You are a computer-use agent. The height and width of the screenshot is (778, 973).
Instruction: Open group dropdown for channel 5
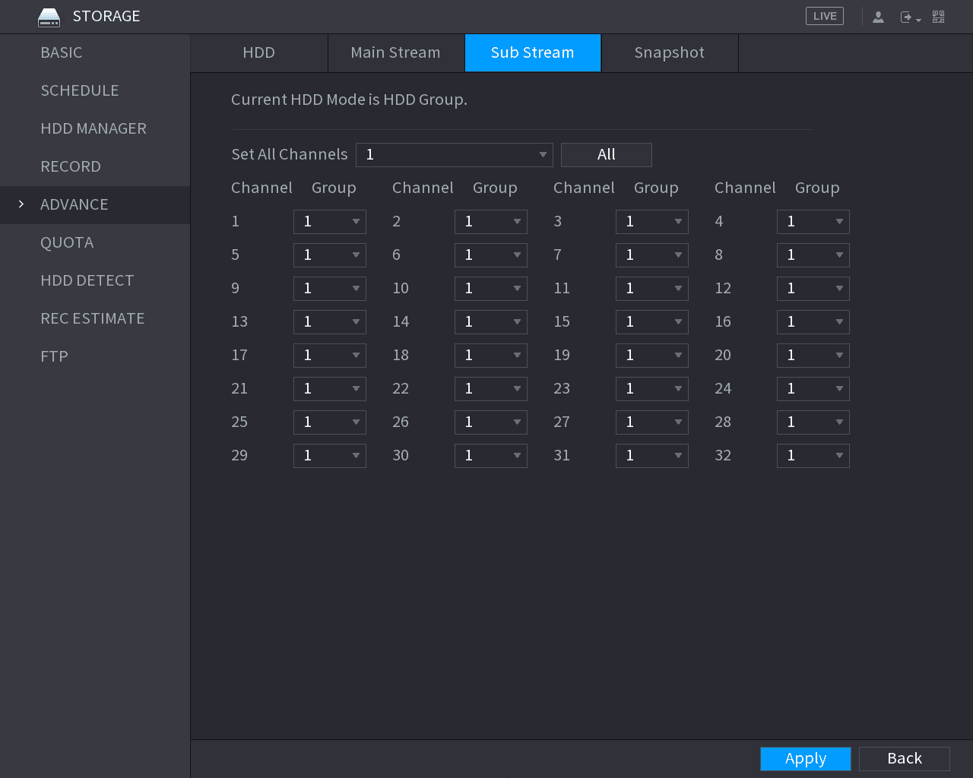[330, 255]
